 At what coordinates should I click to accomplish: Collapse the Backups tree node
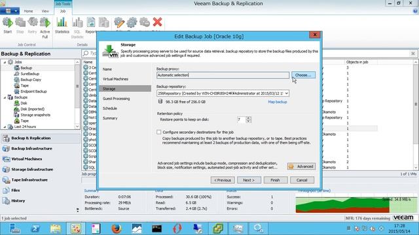coord(5,97)
